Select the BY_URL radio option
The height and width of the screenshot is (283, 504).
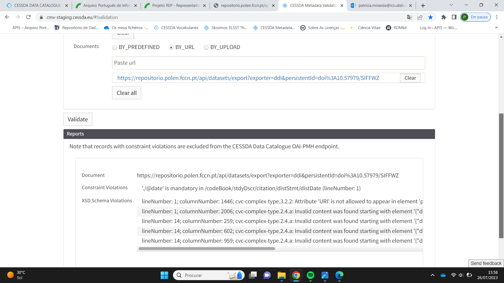171,47
